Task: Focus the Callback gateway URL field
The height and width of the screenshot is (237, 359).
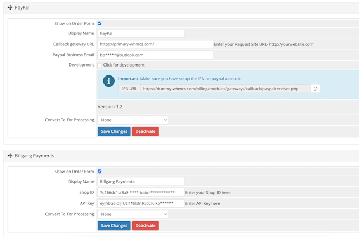Action: tap(155, 44)
